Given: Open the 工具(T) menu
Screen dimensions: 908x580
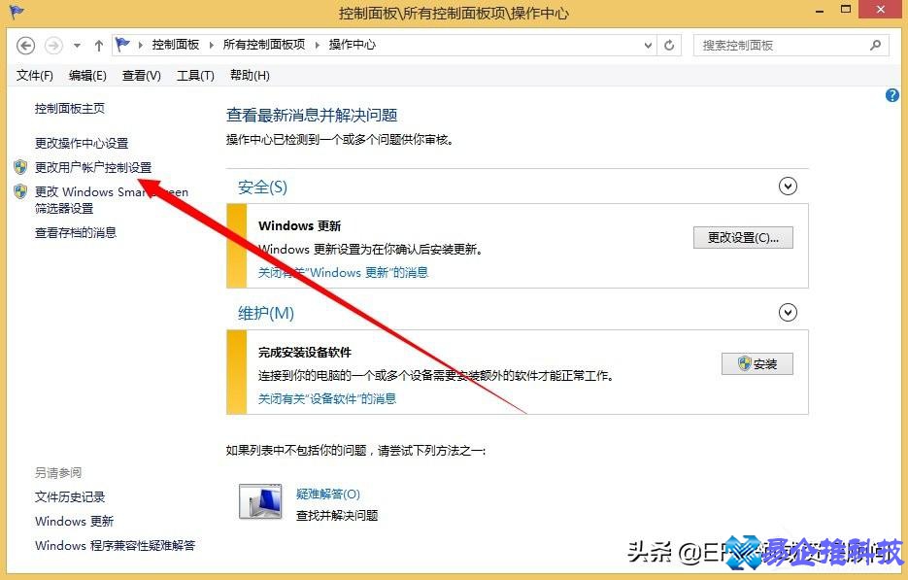Looking at the screenshot, I should [194, 75].
